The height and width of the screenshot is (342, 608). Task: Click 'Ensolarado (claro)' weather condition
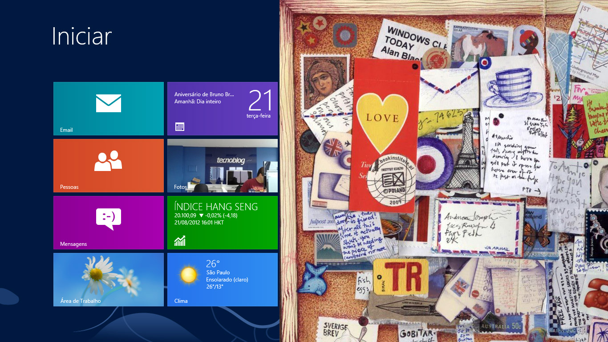tap(227, 280)
